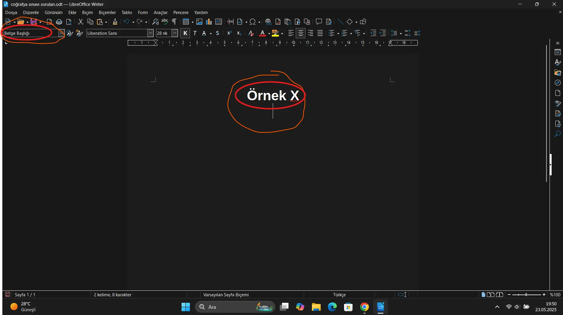Open the font name dropdown list

click(150, 33)
